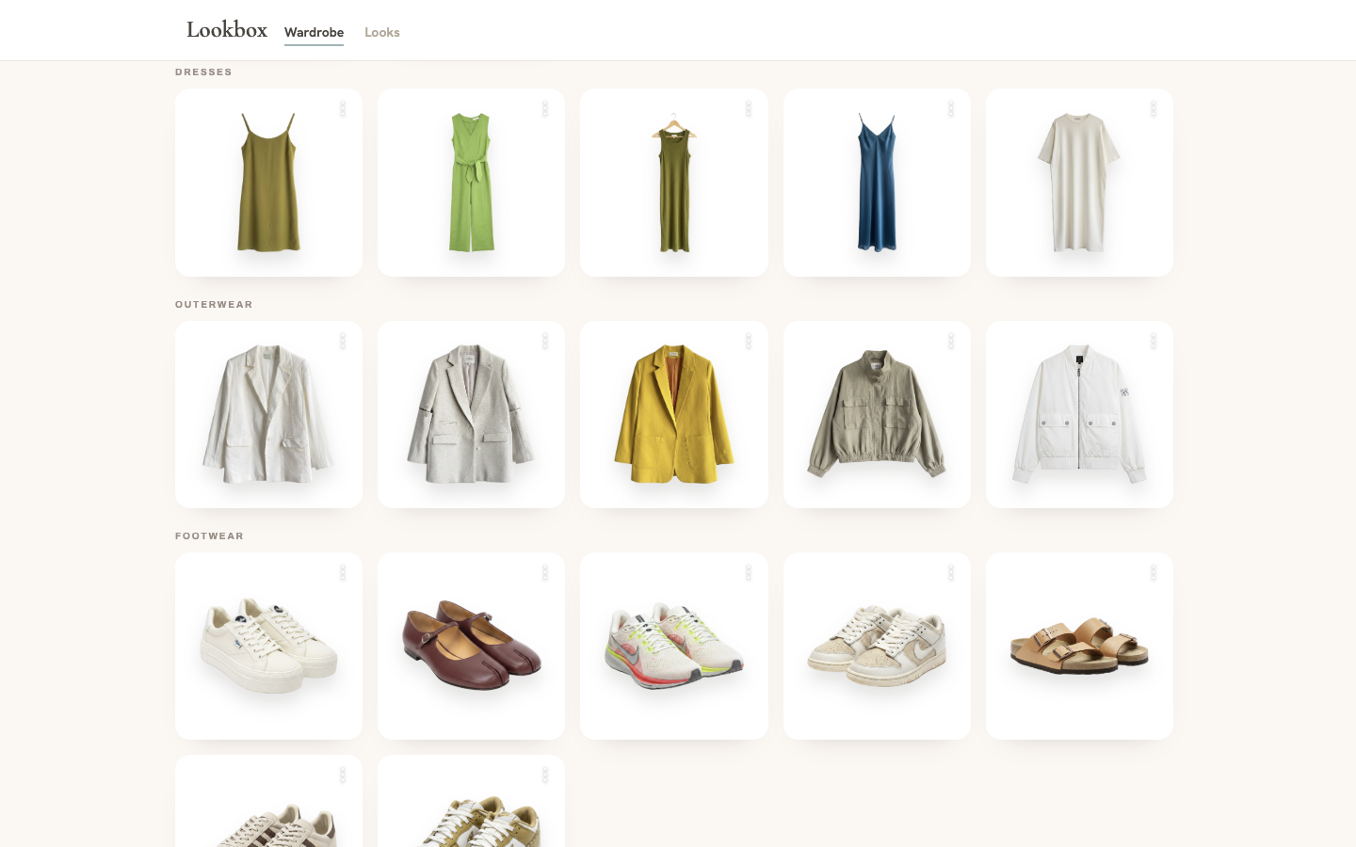
Task: Open options menu on yellow blazer card
Action: pos(749,341)
